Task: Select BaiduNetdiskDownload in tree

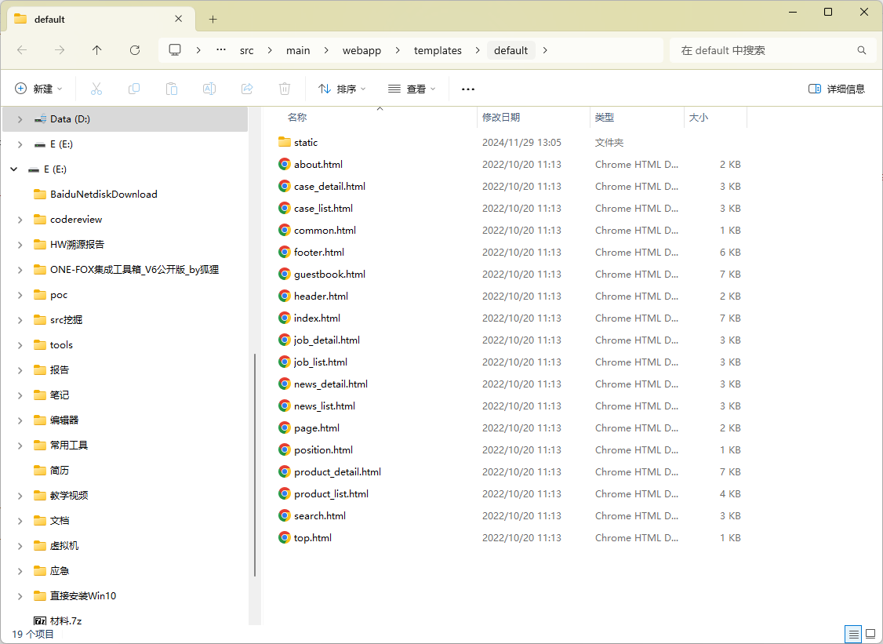Action: [104, 195]
